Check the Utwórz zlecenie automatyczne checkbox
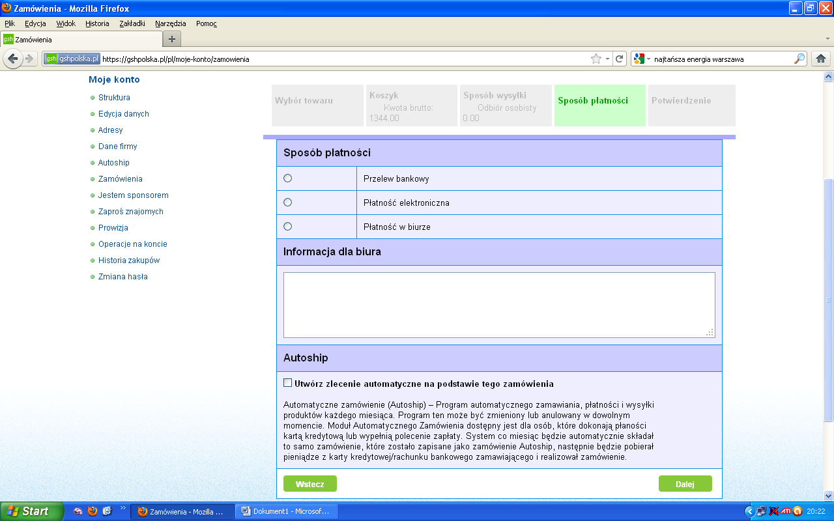The height and width of the screenshot is (521, 834). click(287, 382)
